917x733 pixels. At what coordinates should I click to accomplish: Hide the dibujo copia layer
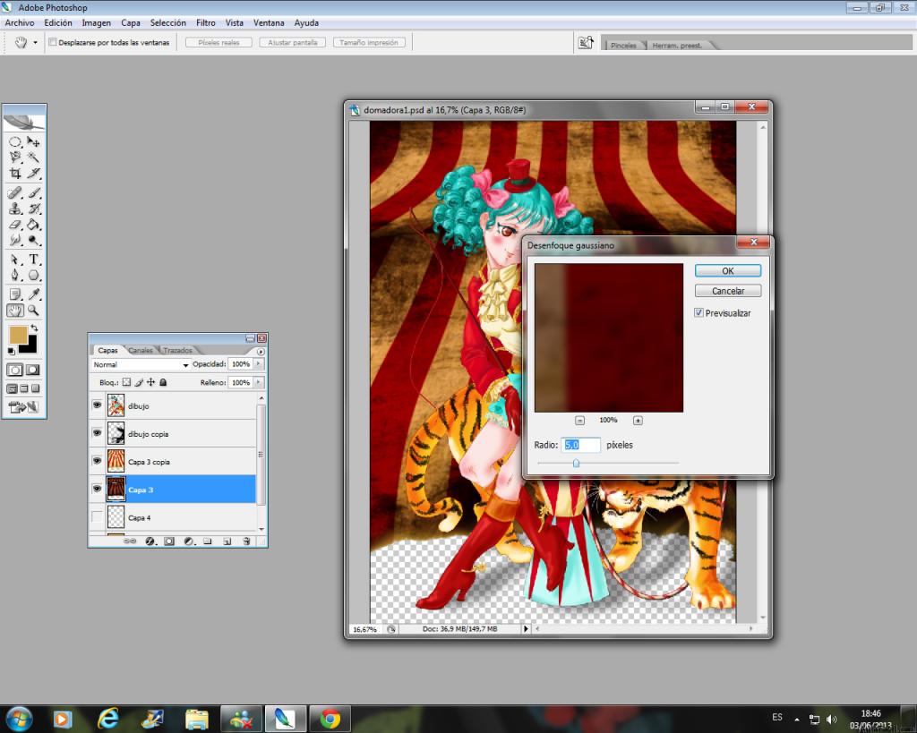pyautogui.click(x=97, y=433)
